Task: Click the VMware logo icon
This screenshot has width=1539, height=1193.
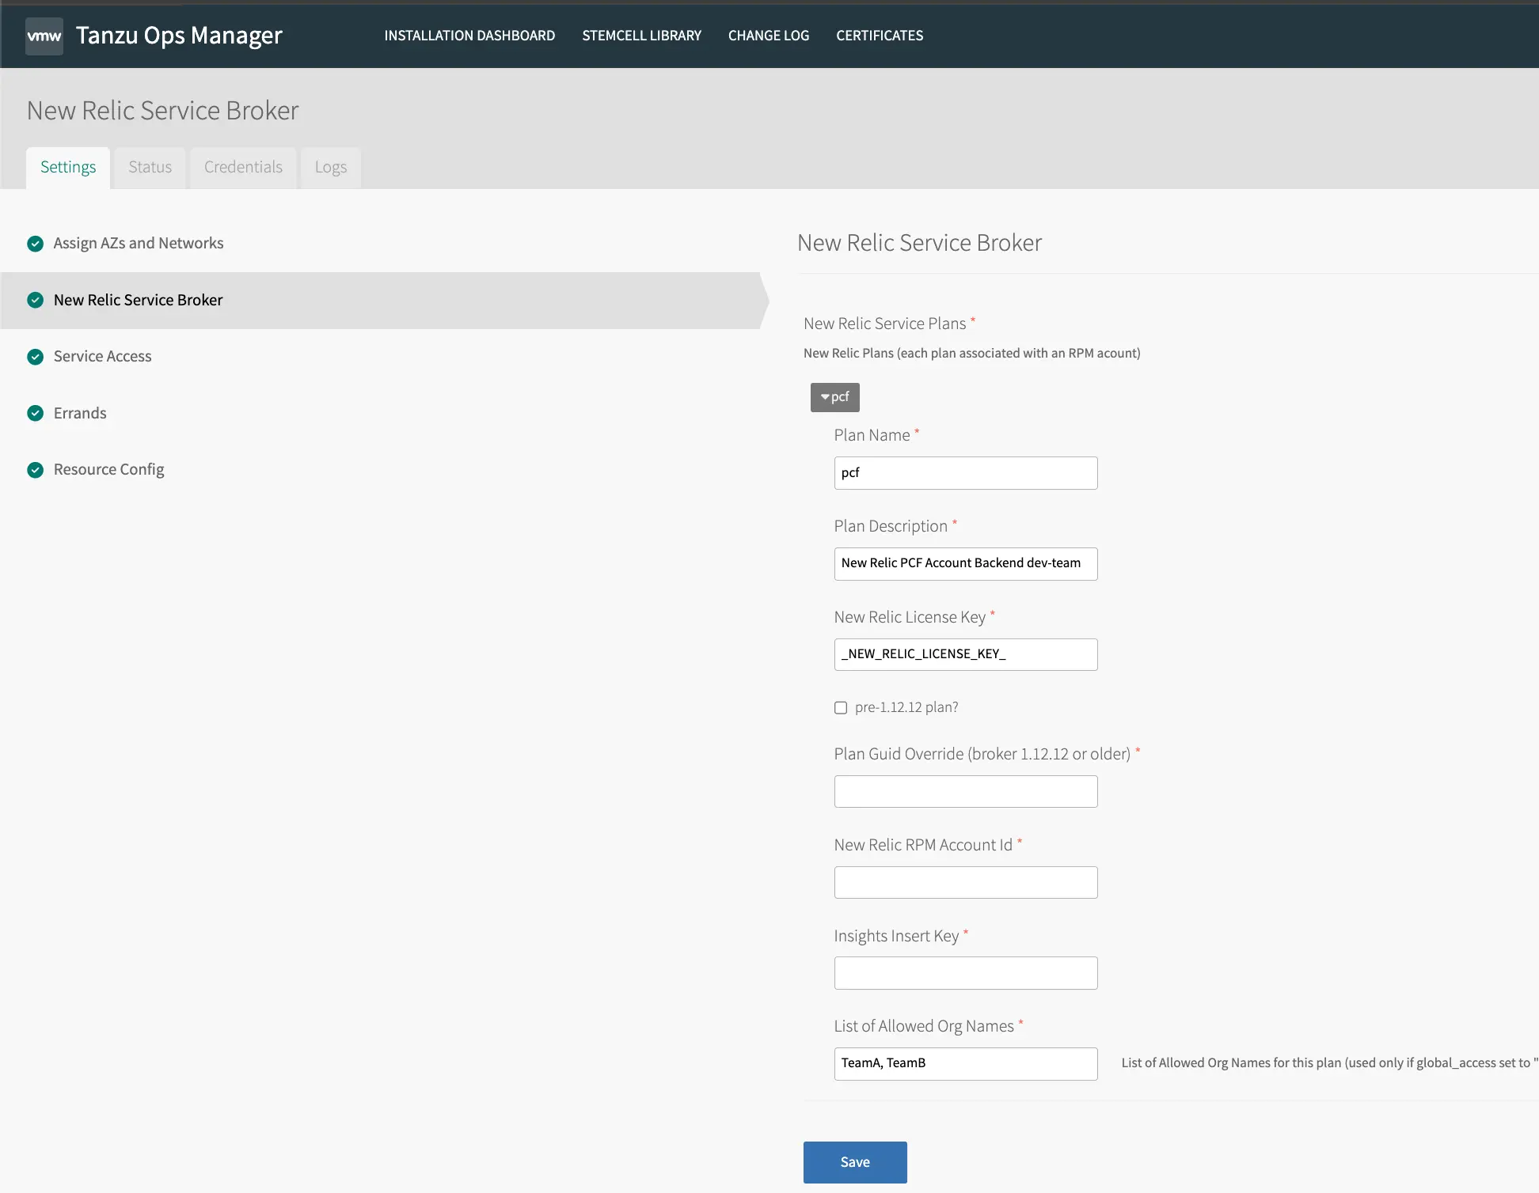Action: tap(44, 35)
